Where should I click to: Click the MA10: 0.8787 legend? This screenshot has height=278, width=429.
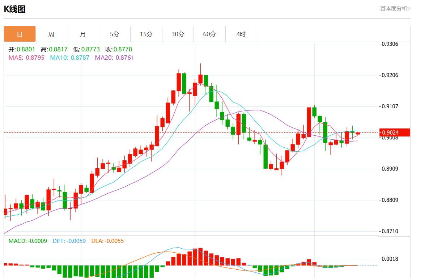pos(69,58)
